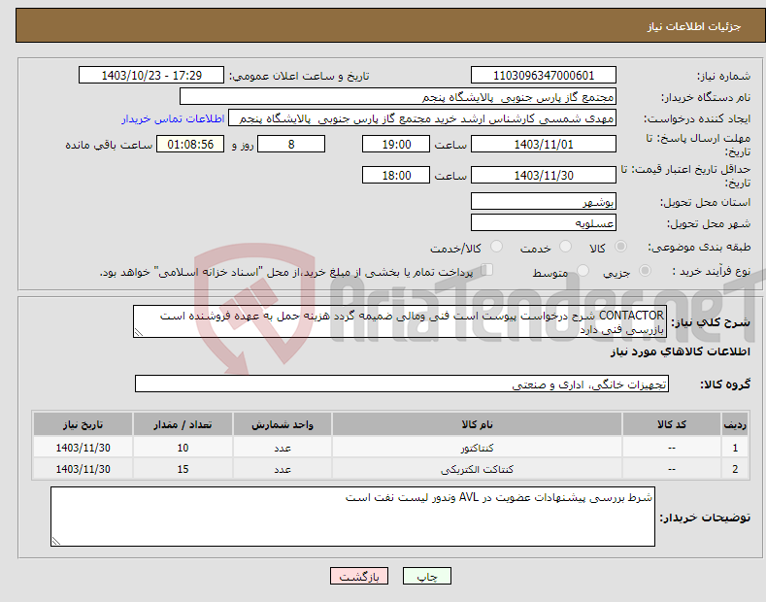Click the شماره نیاز field 1103096347000601
The image size is (766, 602).
pos(544,76)
